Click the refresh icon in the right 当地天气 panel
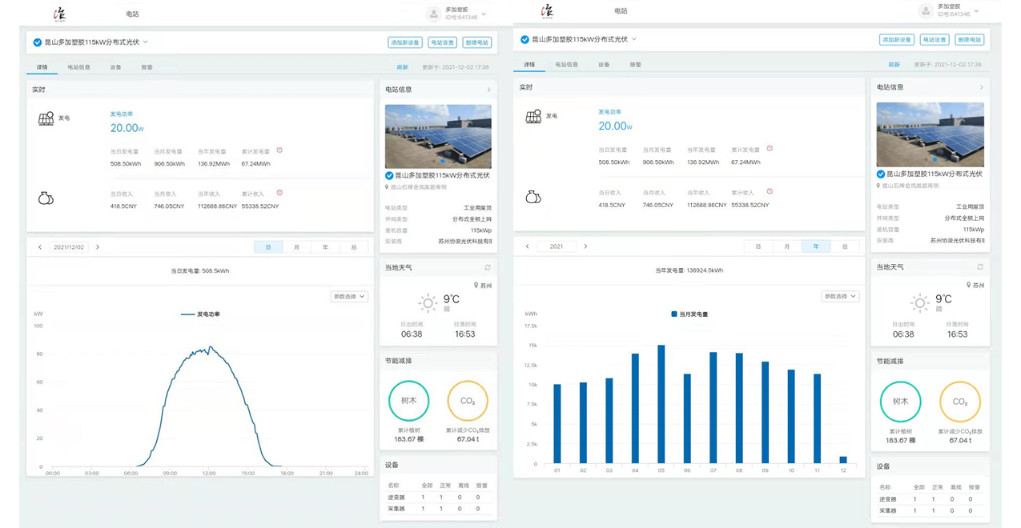Screen dimensions: 1021x528 tap(979, 266)
